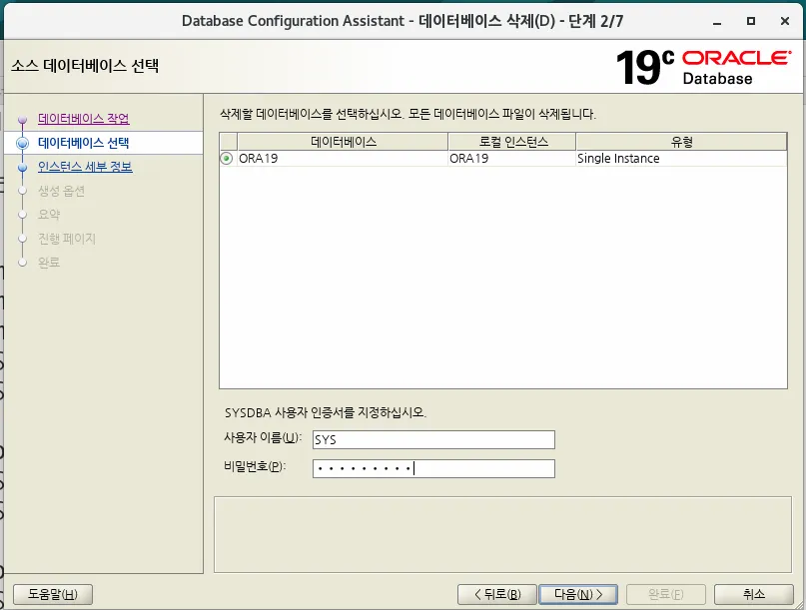Focus the 비밀번호 password field
Screen dimensions: 806x610
click(433, 468)
